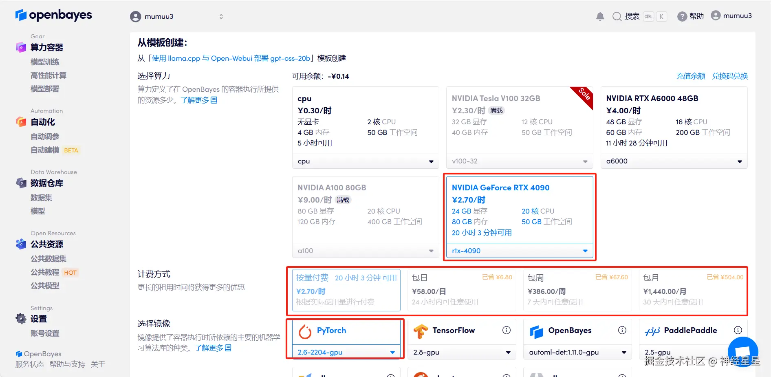Expand the cpu version dropdown
Viewport: 771px width, 377px height.
tap(366, 161)
